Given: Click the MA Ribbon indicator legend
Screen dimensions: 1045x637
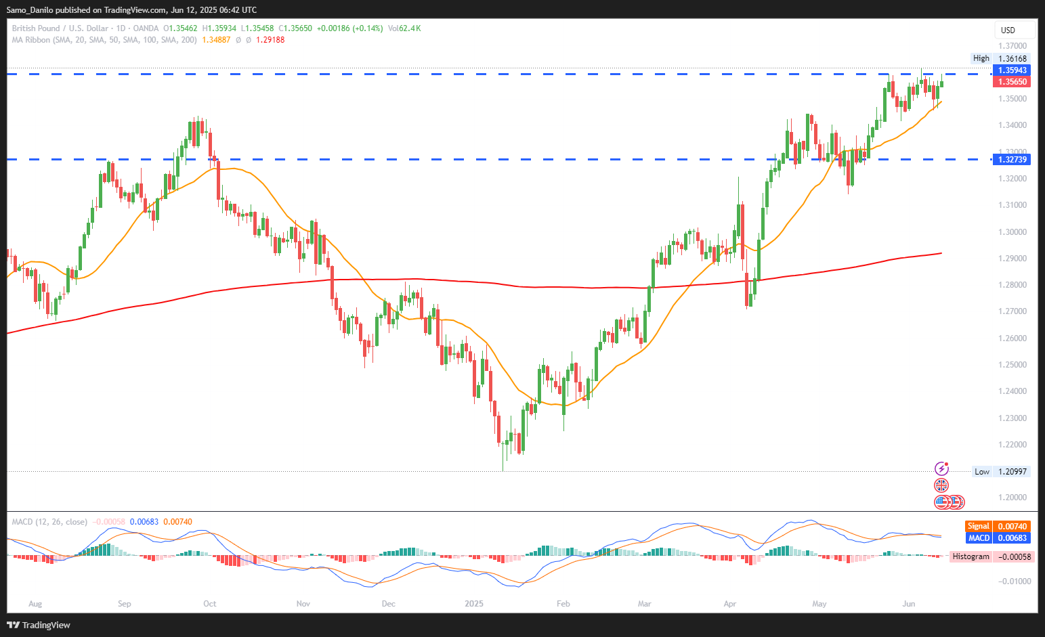Looking at the screenshot, I should click(104, 40).
